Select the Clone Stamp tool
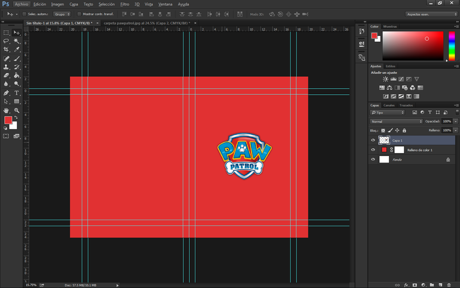This screenshot has height=288, width=460. 6,67
